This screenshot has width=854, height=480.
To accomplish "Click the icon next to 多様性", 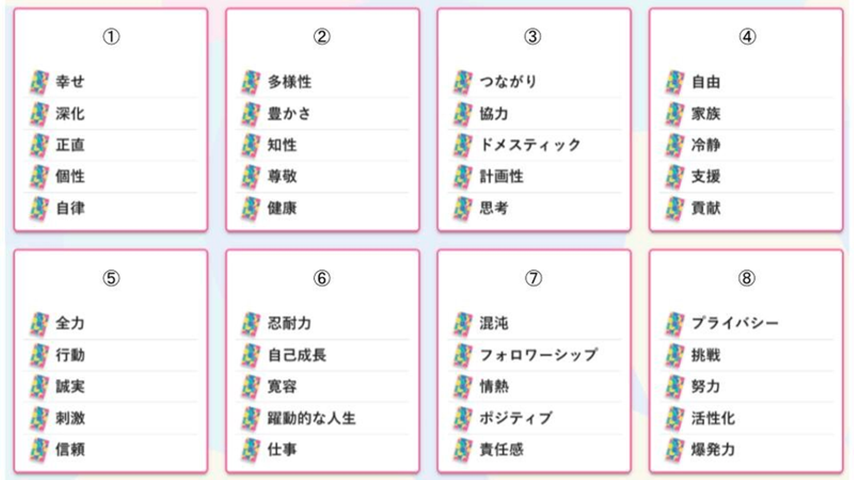I will (x=250, y=82).
